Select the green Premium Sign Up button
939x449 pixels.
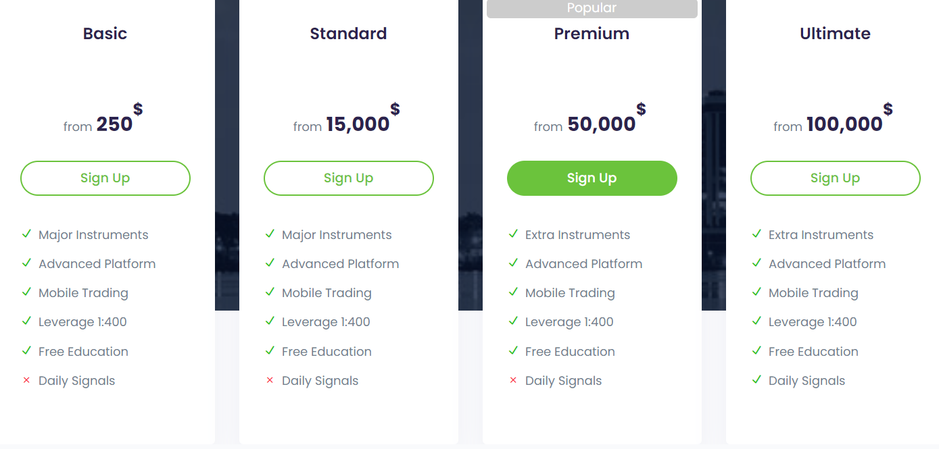[592, 178]
